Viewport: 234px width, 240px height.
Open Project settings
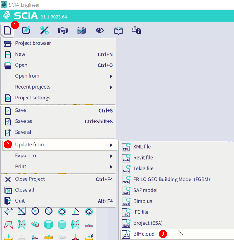coord(58,98)
